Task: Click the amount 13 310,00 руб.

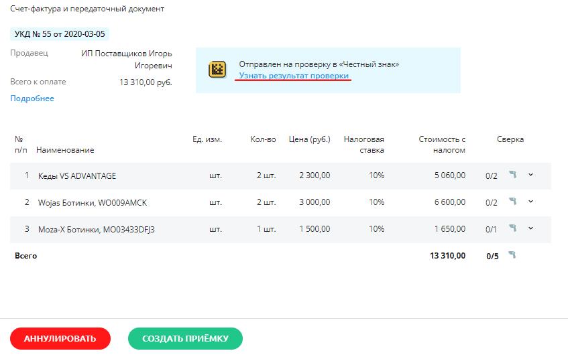Action: (146, 82)
